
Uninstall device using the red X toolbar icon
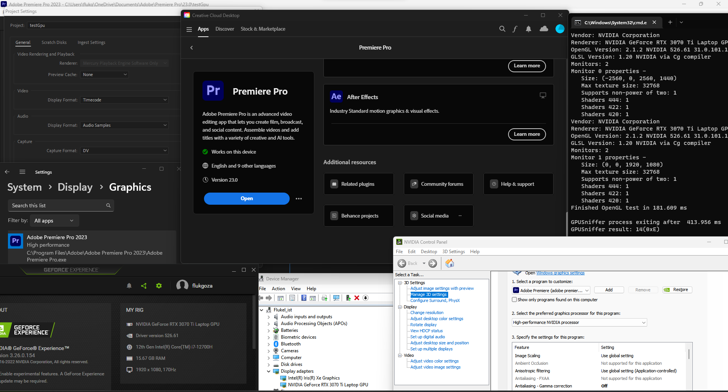click(356, 298)
